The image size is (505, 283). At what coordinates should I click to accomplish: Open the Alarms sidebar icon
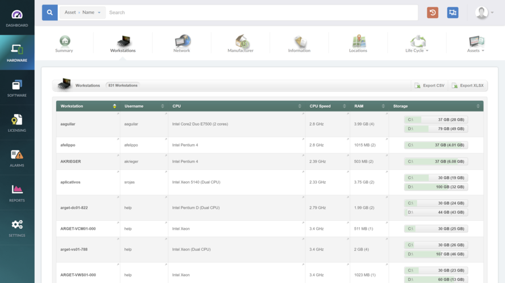pyautogui.click(x=17, y=158)
